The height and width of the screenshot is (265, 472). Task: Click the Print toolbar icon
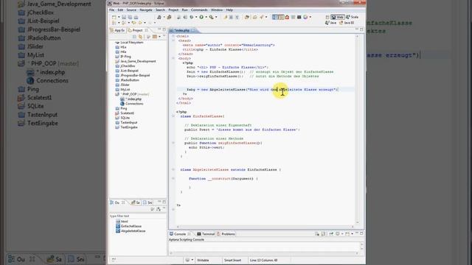click(x=136, y=17)
